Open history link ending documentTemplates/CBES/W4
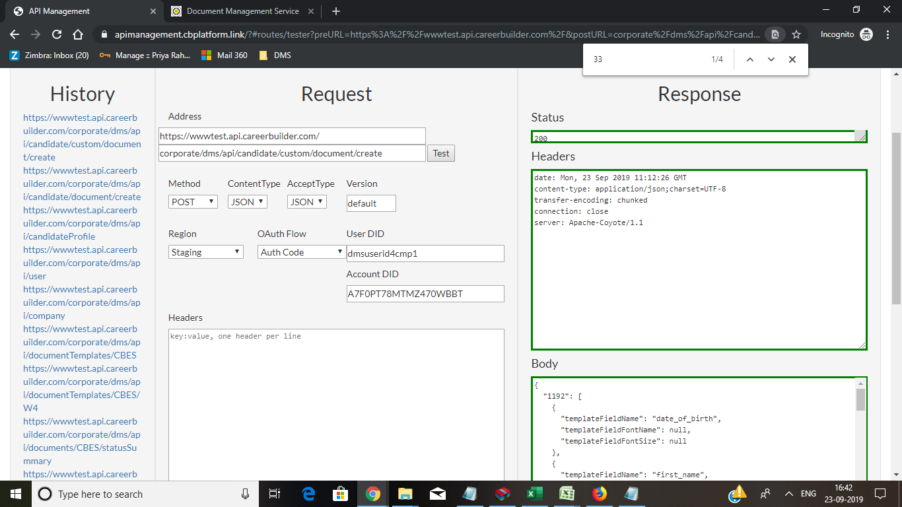Viewport: 902px width, 507px height. click(x=82, y=388)
